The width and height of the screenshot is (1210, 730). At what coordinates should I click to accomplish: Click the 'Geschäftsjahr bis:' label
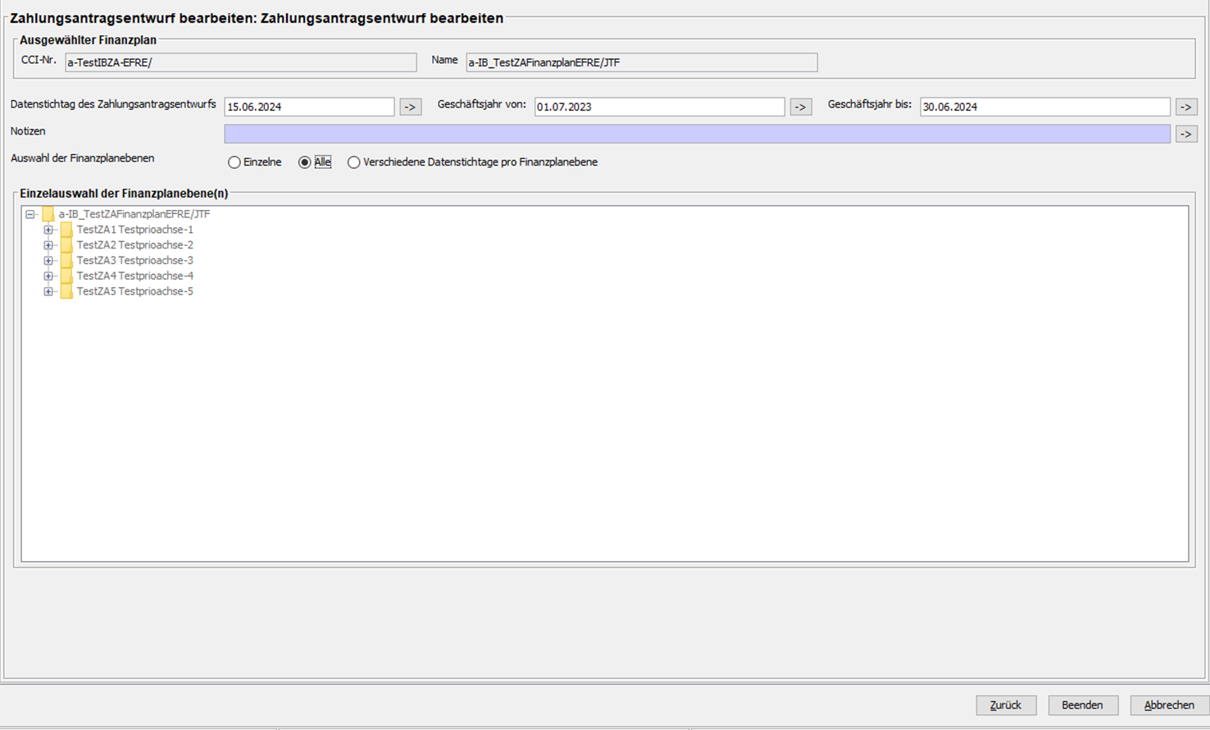870,104
